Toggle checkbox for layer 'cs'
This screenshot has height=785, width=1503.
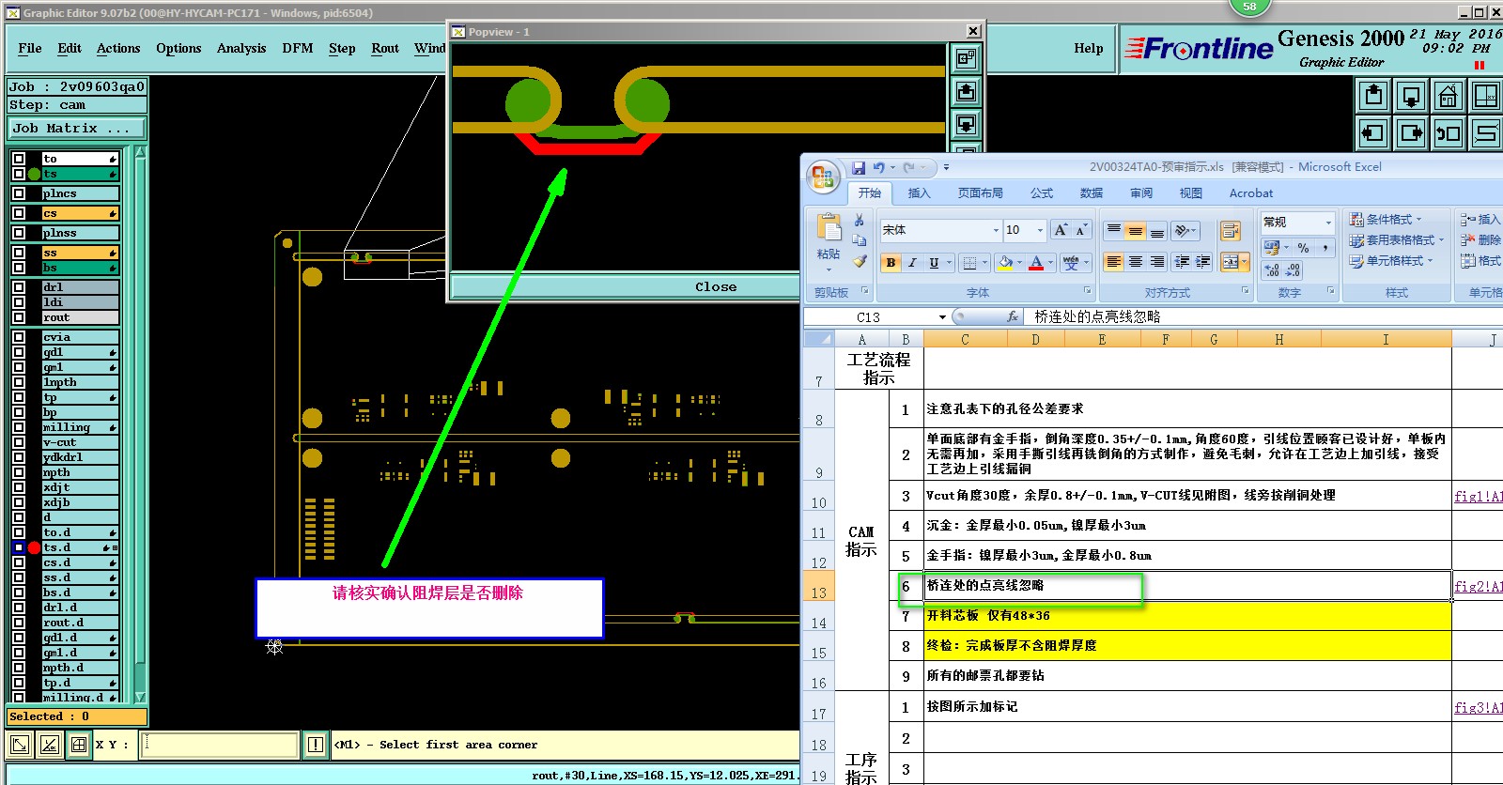click(x=19, y=213)
